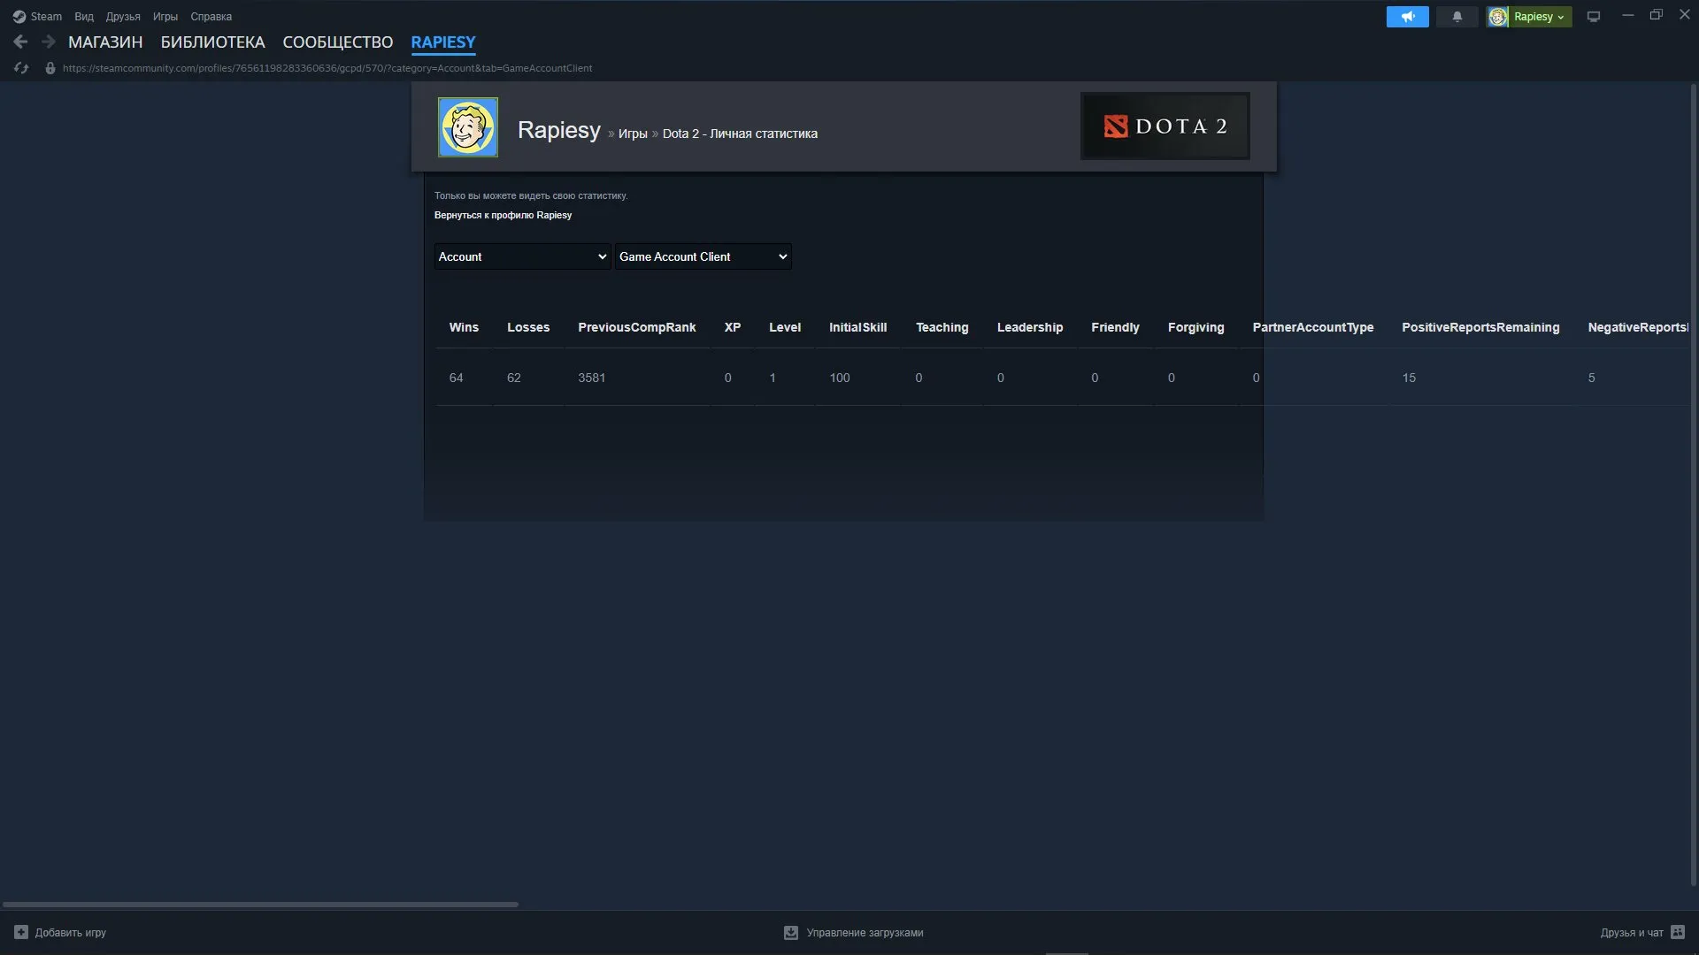
Task: Go to the БИБЛИОТЕКА tab
Action: pos(212,42)
